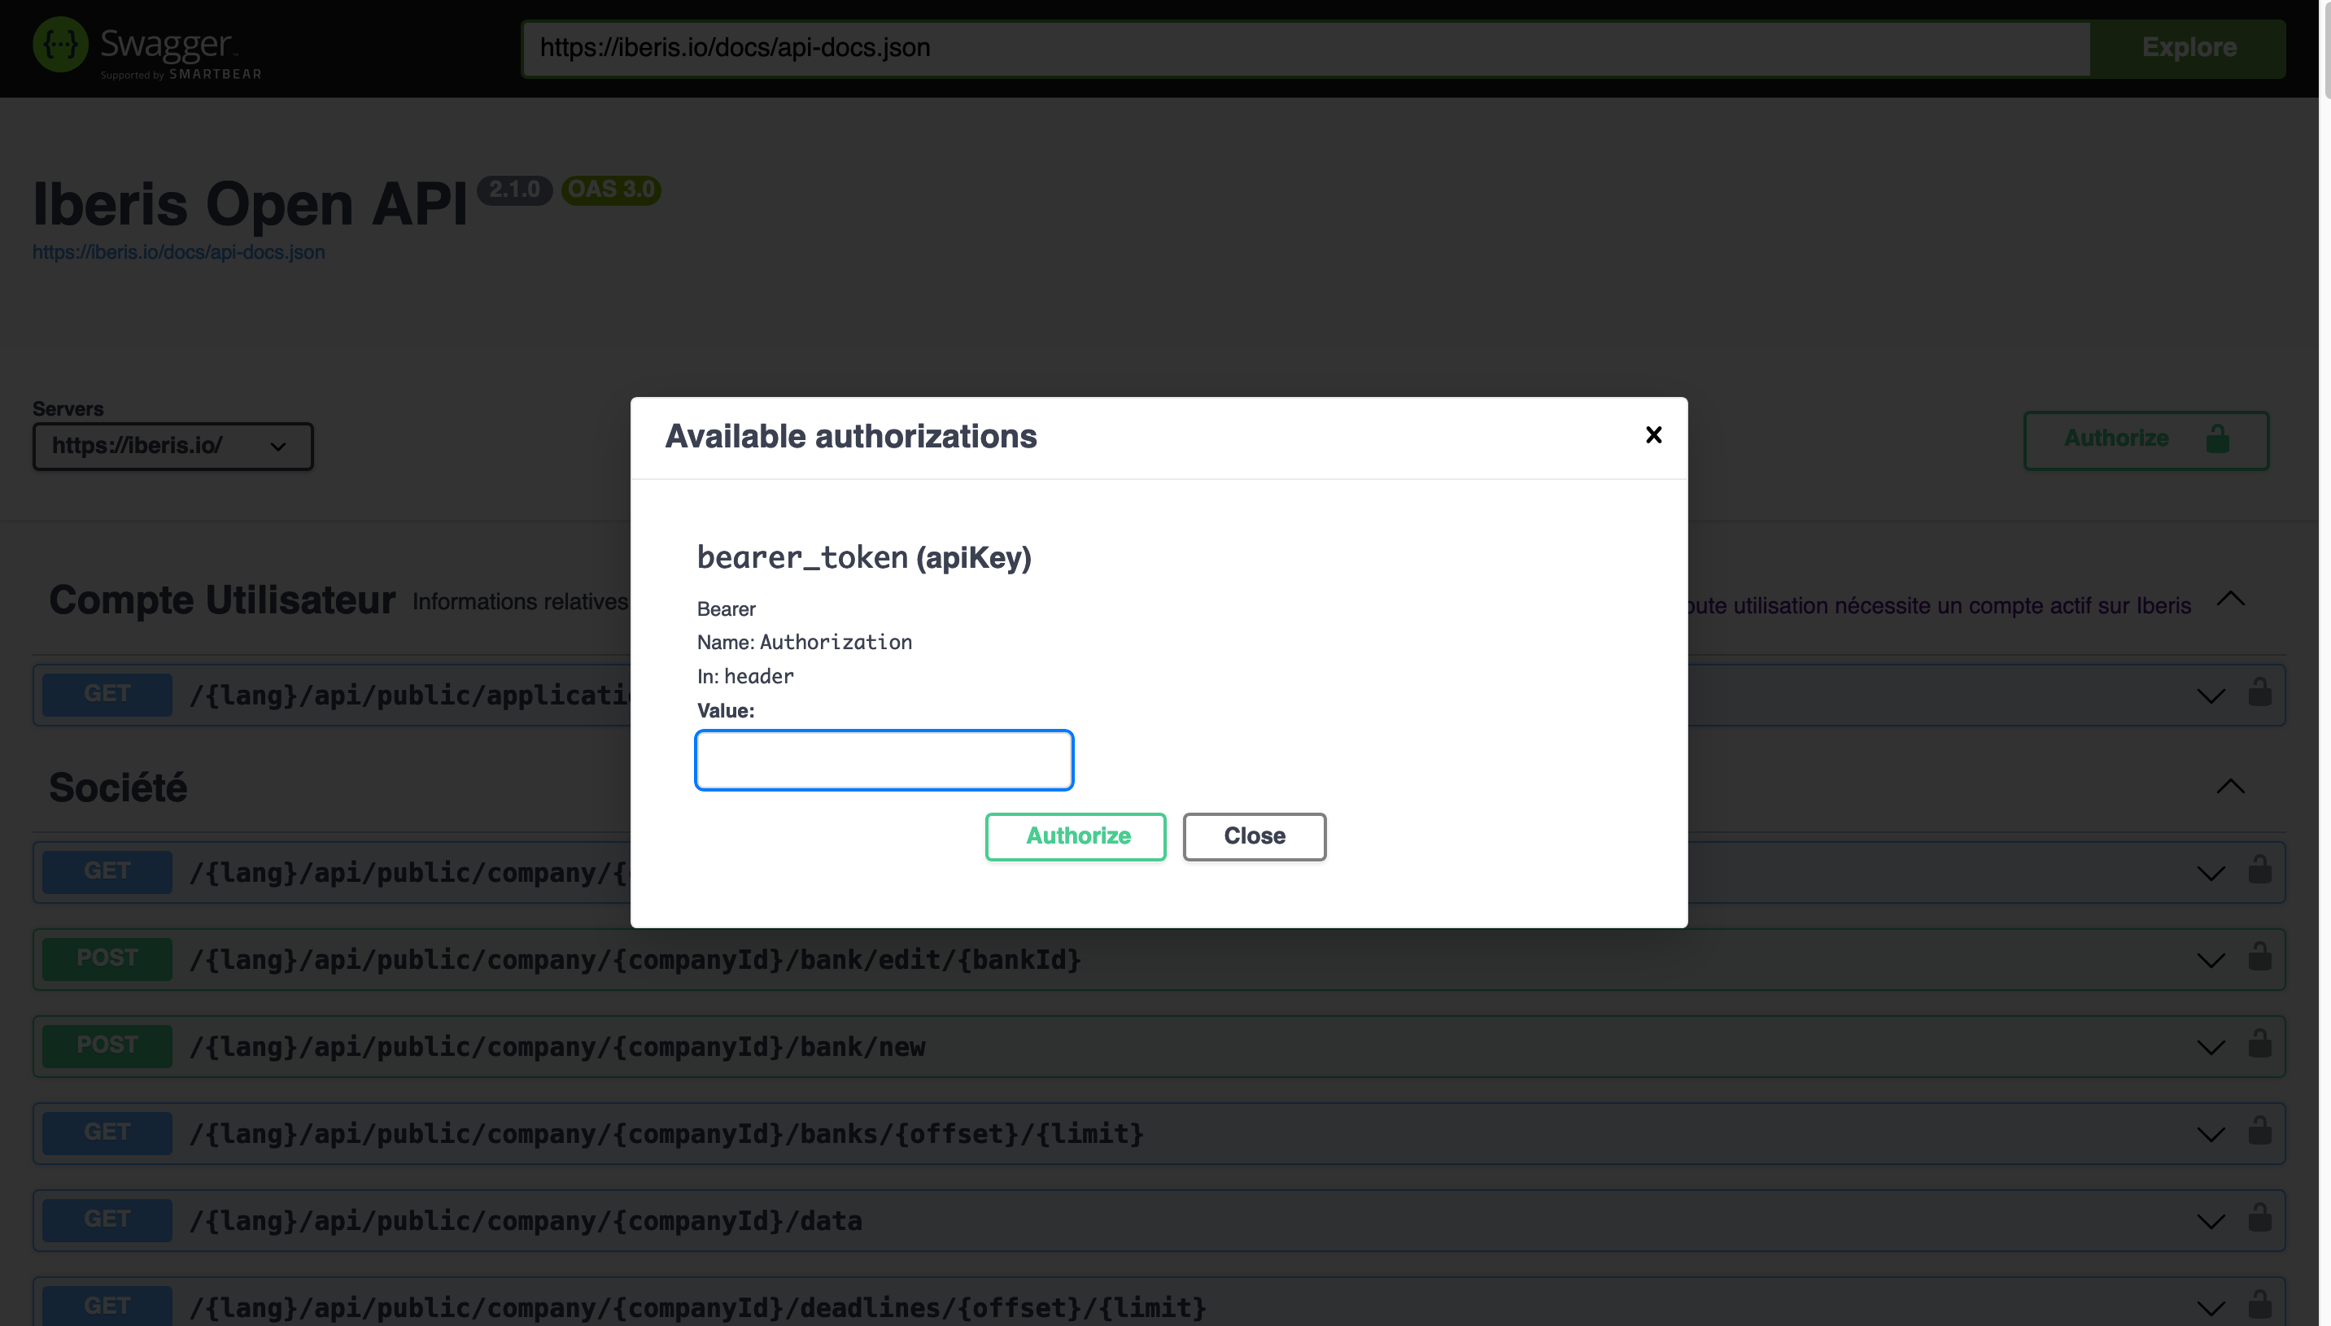The image size is (2331, 1326).
Task: Click the Société section heading
Action: point(118,787)
